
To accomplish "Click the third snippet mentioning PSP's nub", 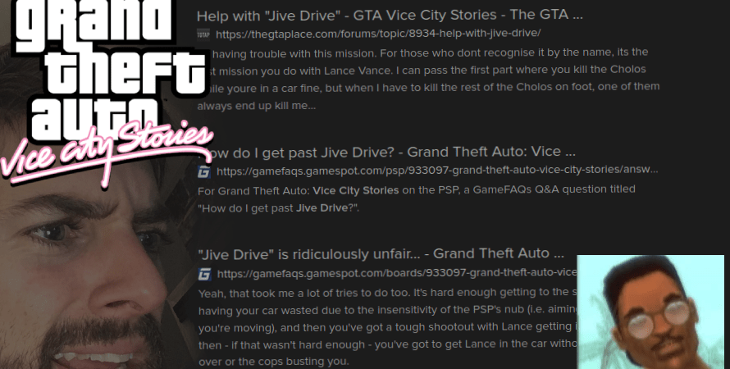I will click(387, 327).
